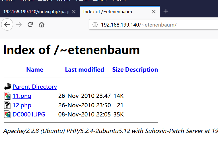Open a new browser tab
This screenshot has width=218, height=143.
166,11
